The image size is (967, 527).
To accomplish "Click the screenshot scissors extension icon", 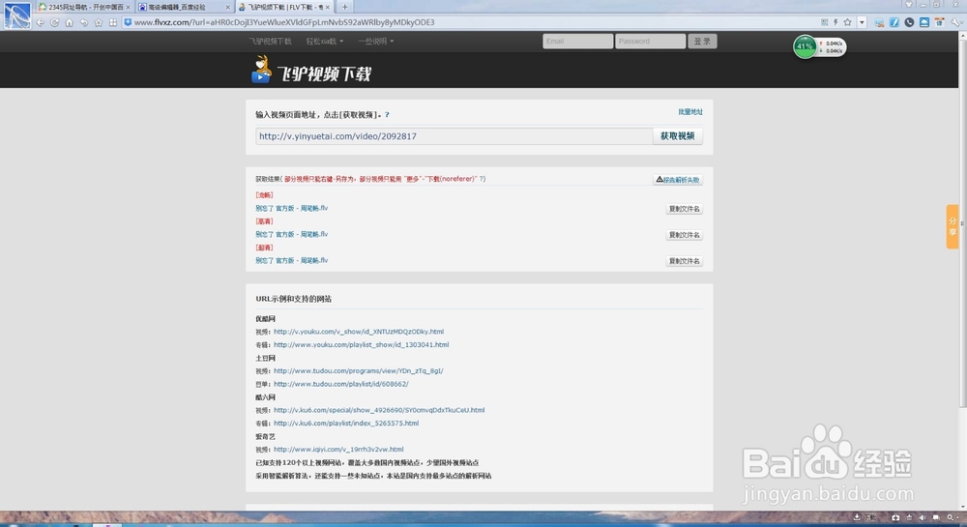I will [x=879, y=22].
